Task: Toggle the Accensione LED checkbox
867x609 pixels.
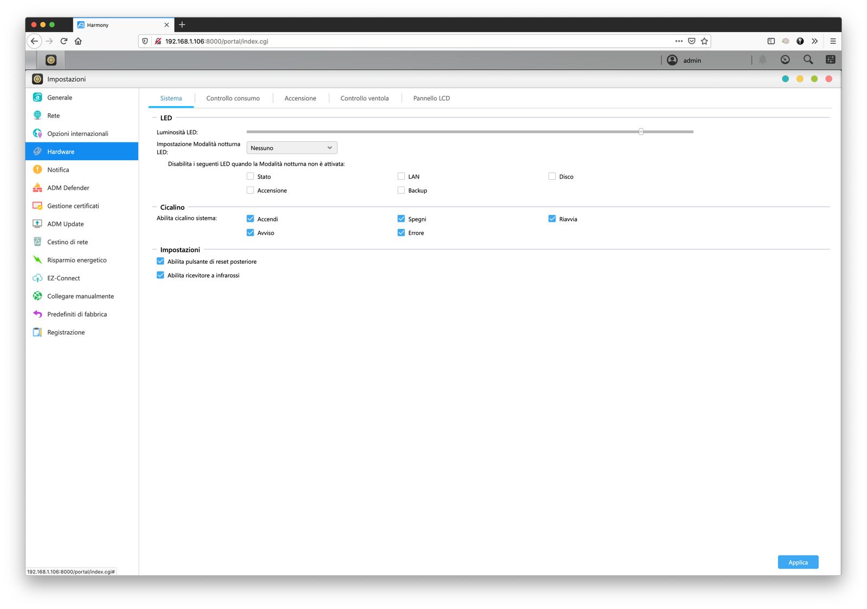Action: click(x=250, y=191)
